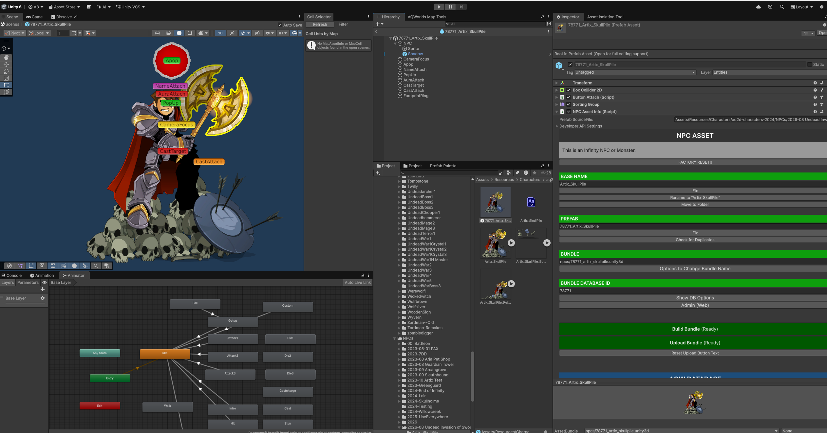Click the Step frame button
The height and width of the screenshot is (433, 827).
461,7
